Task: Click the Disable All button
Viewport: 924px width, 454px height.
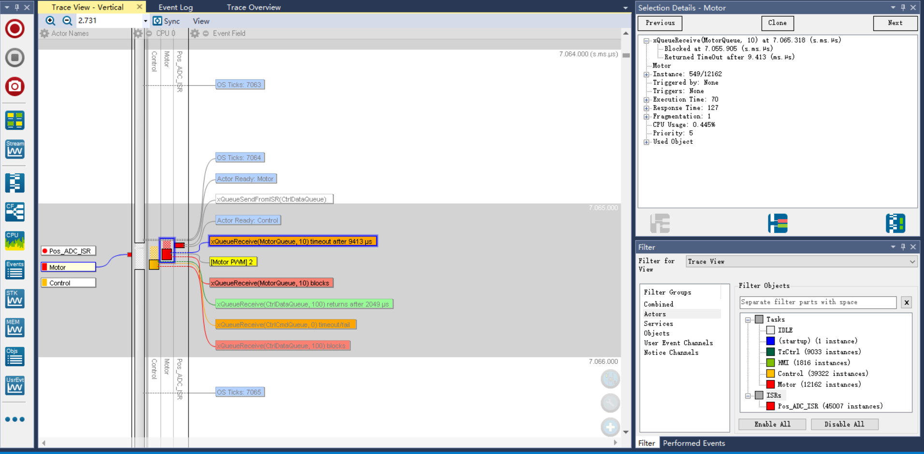Action: [844, 424]
